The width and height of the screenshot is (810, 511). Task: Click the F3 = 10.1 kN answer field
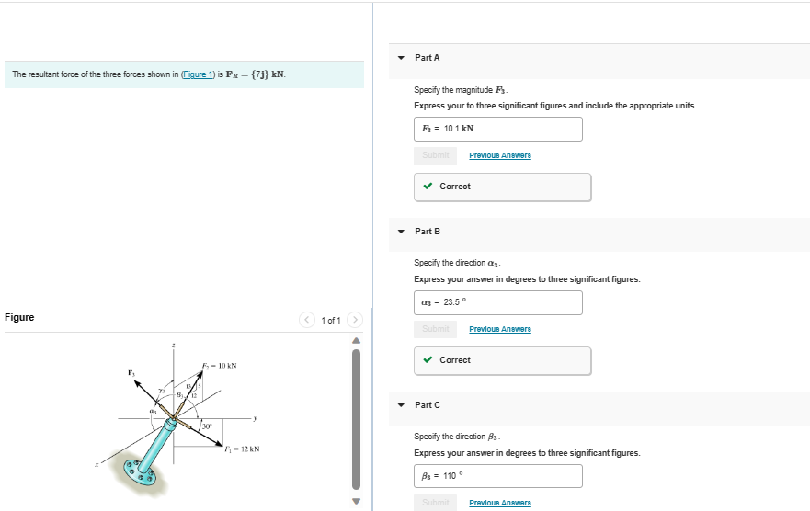click(498, 129)
